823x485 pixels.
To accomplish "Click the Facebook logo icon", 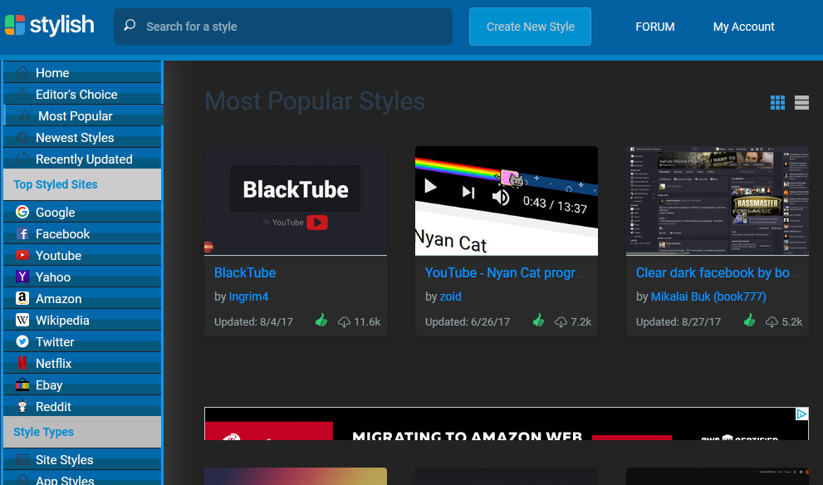I will pyautogui.click(x=22, y=233).
